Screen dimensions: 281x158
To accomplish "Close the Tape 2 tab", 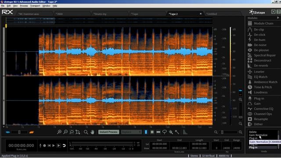I will pos(201,14).
